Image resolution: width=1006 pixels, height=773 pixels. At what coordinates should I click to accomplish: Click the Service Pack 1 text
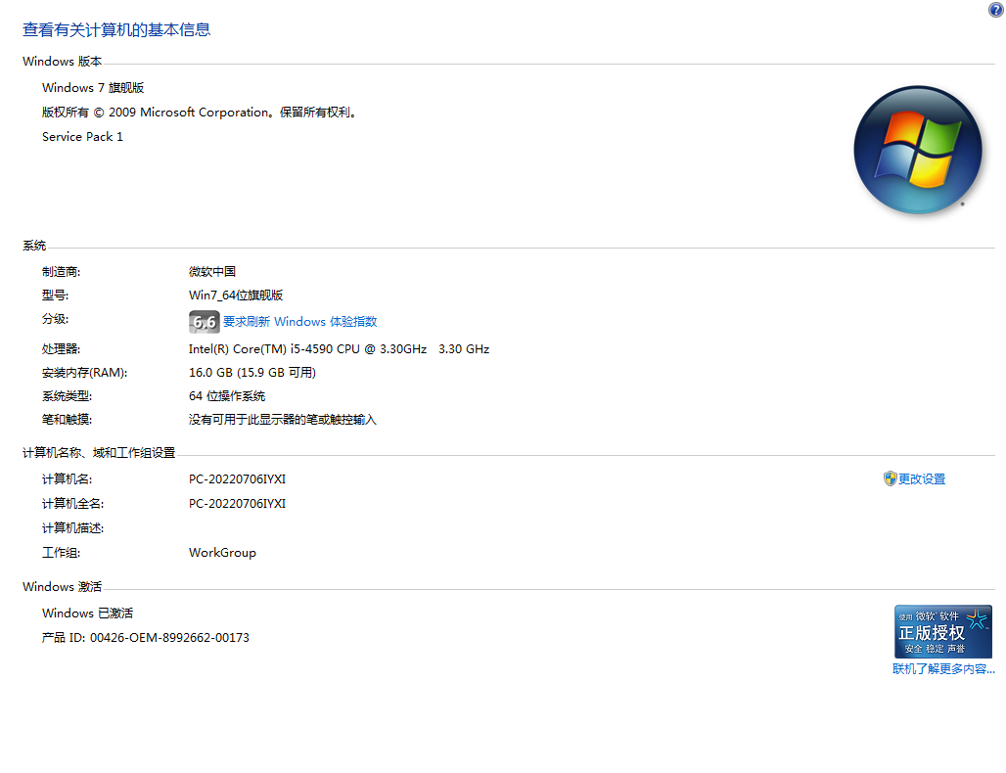(x=82, y=136)
